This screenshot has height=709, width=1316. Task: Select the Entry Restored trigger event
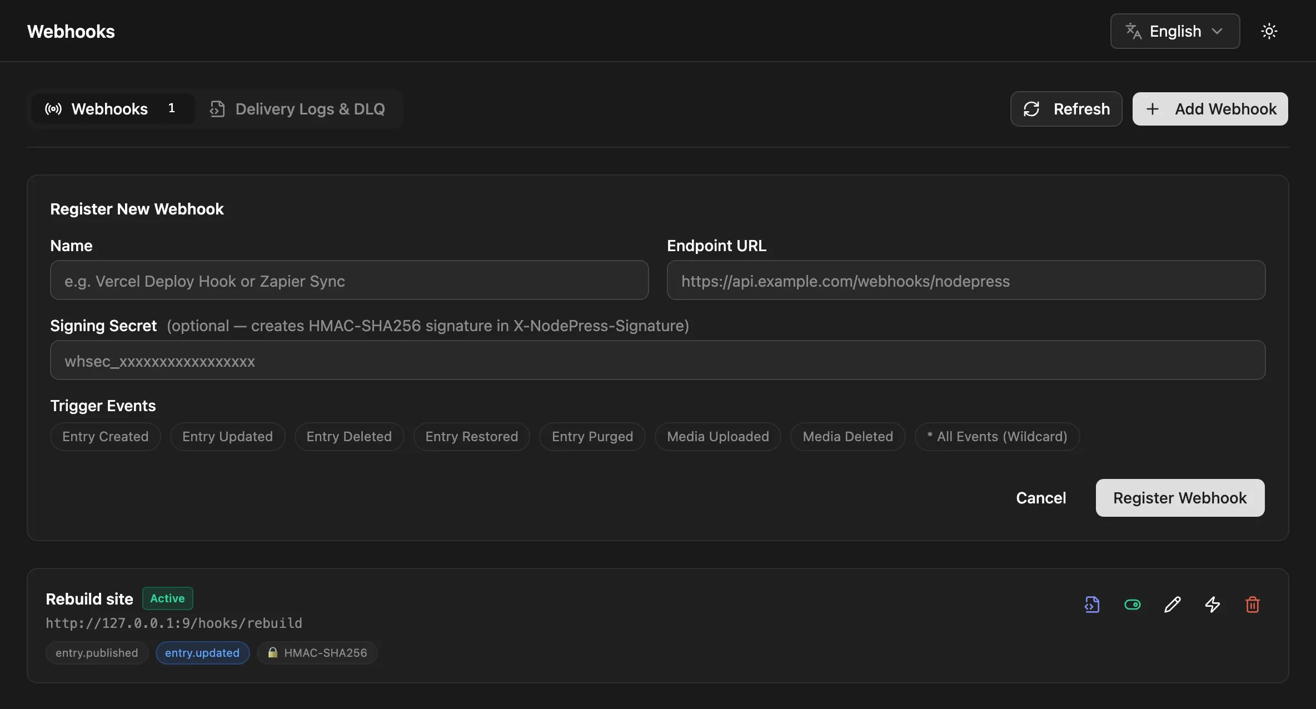[x=472, y=437]
